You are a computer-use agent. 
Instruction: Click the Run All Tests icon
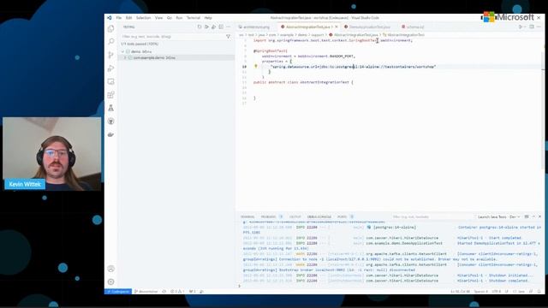[x=206, y=27]
